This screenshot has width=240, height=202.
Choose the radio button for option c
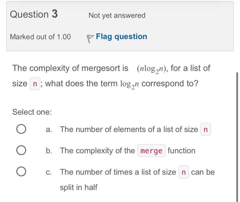(21, 171)
